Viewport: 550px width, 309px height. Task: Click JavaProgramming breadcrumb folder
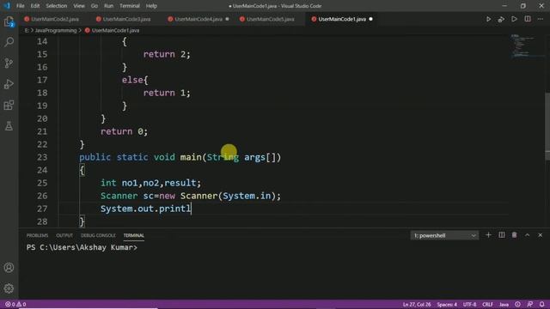[x=55, y=31]
